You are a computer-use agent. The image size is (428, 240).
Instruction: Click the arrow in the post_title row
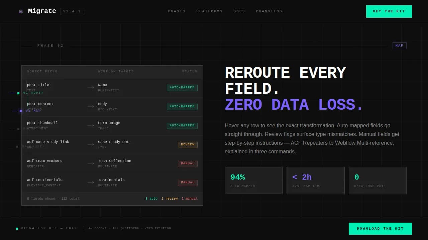[91, 88]
